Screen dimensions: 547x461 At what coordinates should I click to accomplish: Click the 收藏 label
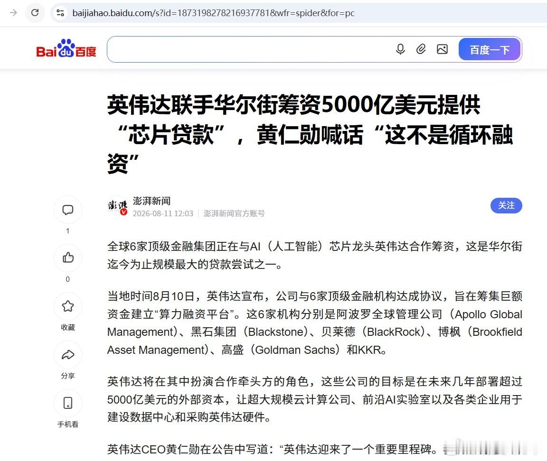coord(68,328)
